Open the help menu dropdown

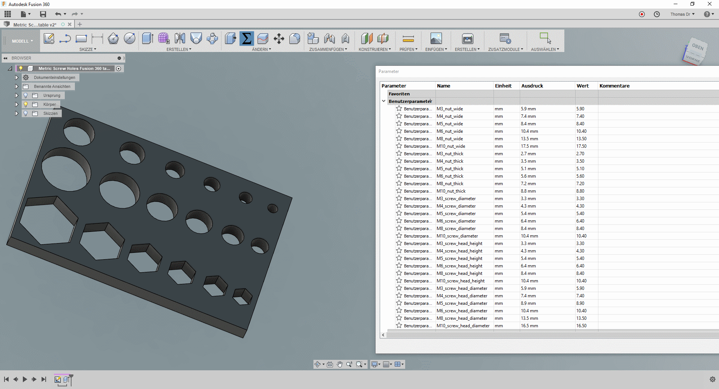(709, 14)
